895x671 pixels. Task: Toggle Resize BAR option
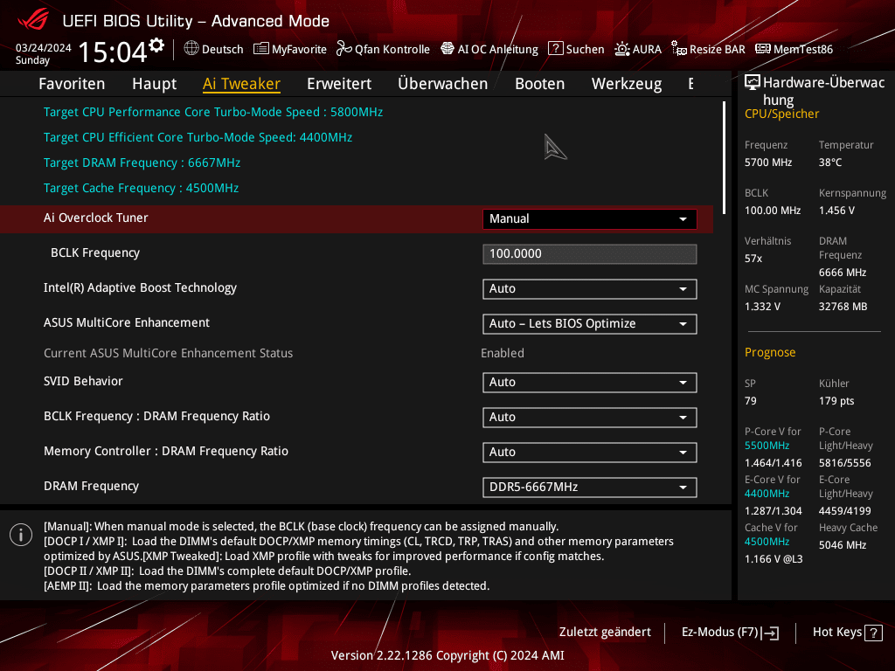click(x=708, y=49)
